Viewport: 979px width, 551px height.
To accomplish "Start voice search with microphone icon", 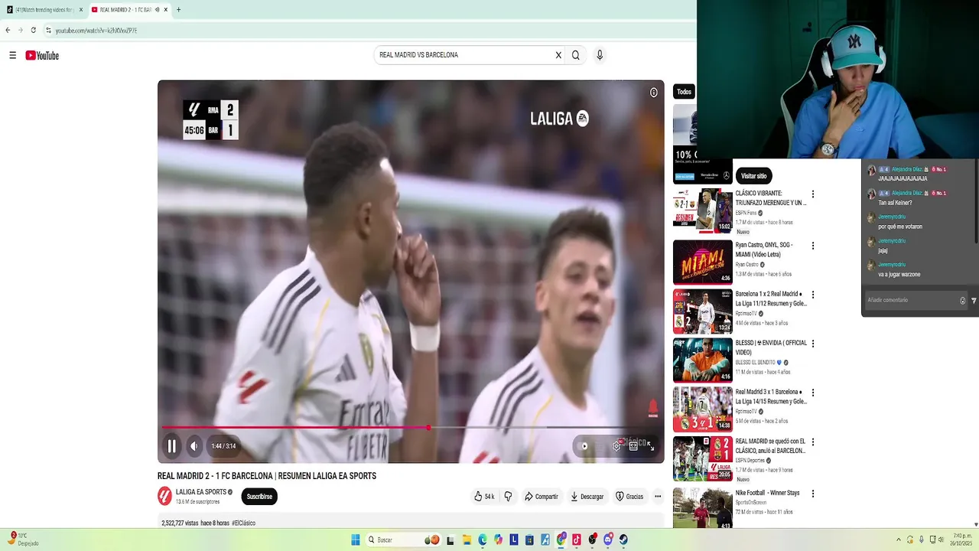I will point(600,55).
